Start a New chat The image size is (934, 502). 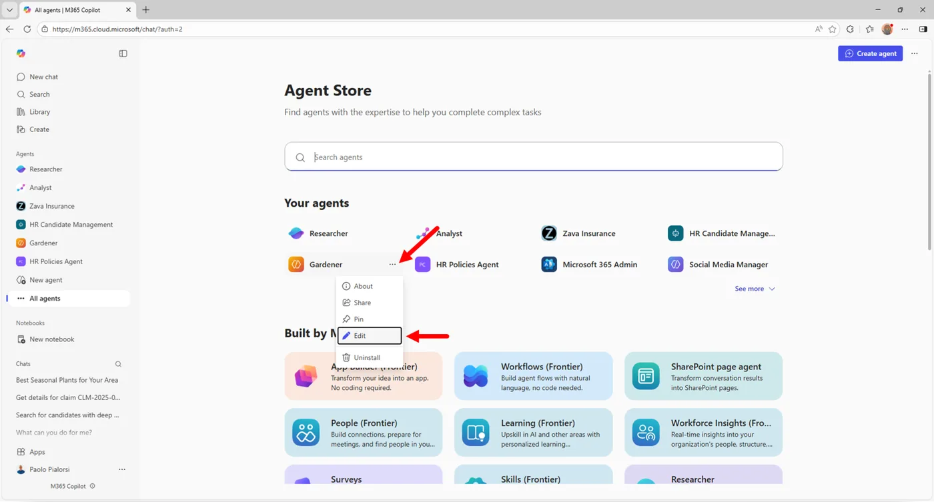[x=37, y=77]
